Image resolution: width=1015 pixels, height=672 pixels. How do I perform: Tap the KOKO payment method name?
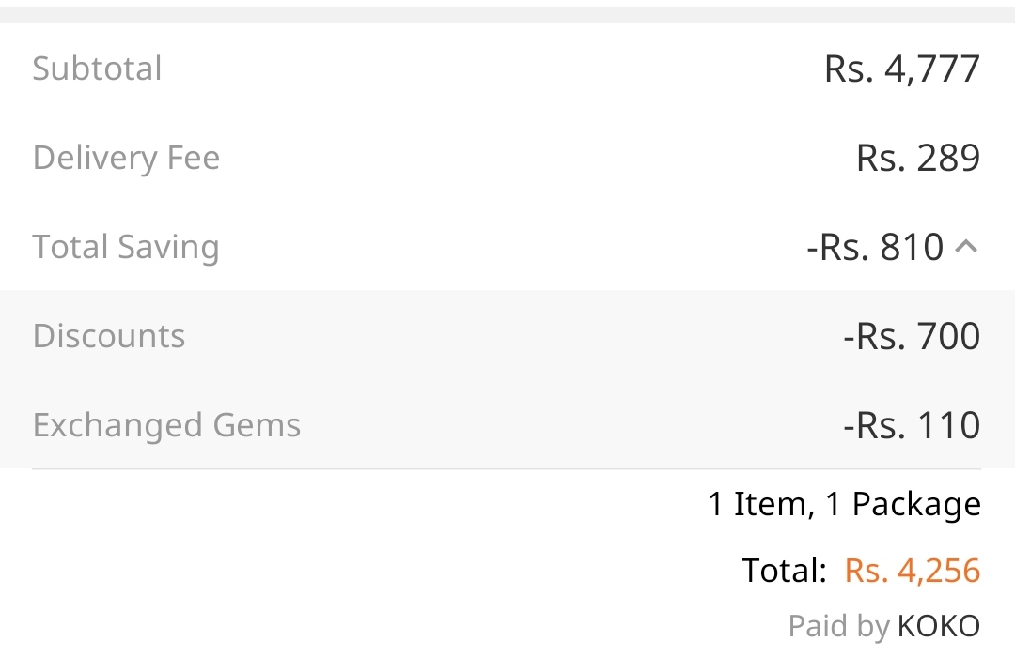pyautogui.click(x=939, y=626)
